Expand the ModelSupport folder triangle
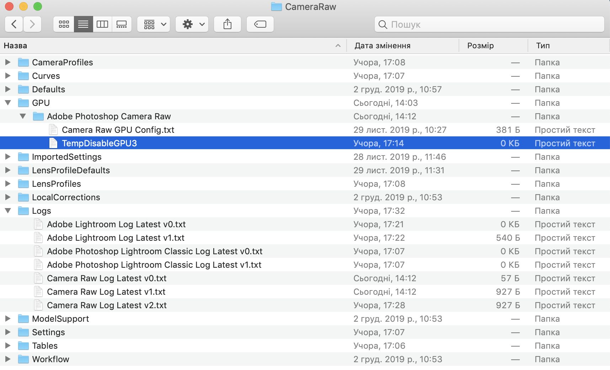Screen dimensions: 610x370 pyautogui.click(x=8, y=319)
